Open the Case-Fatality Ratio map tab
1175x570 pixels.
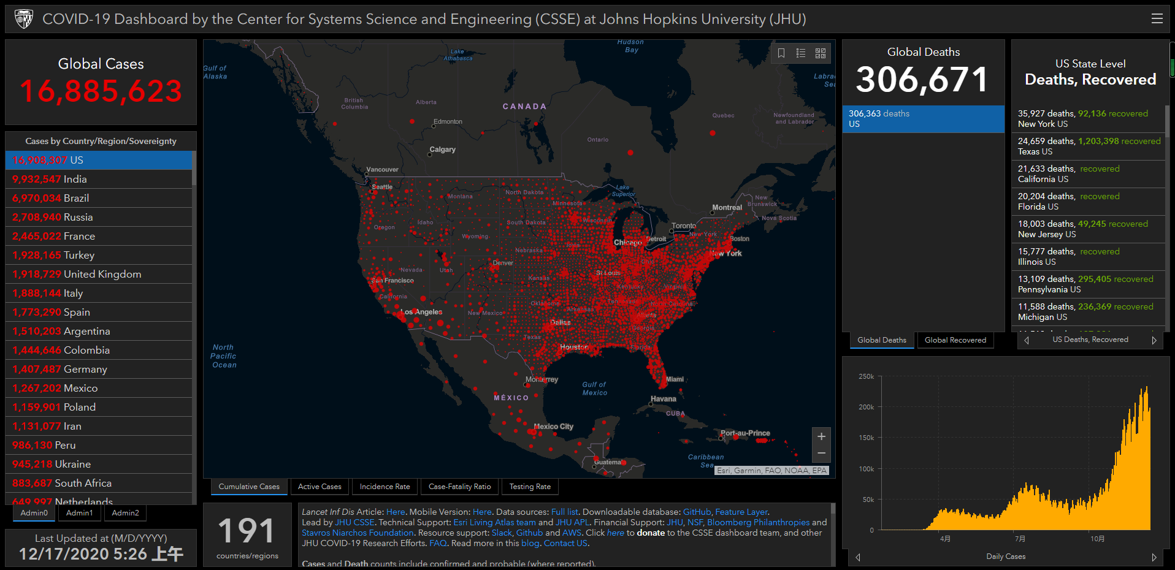460,487
